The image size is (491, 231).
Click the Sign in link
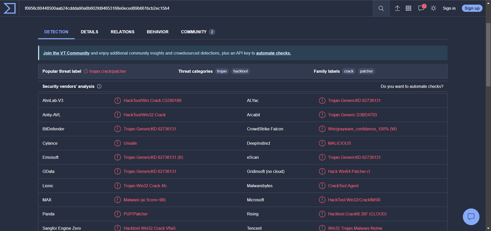(x=449, y=8)
